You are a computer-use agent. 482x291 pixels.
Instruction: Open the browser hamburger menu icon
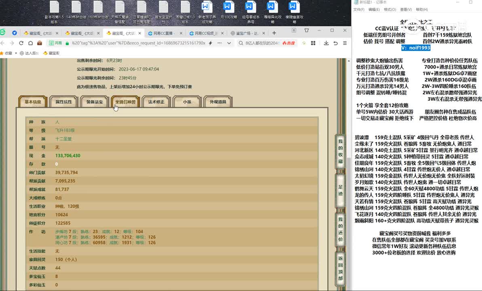[345, 43]
